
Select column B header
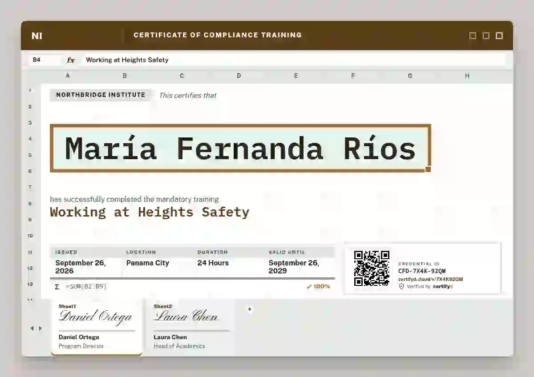coord(125,76)
